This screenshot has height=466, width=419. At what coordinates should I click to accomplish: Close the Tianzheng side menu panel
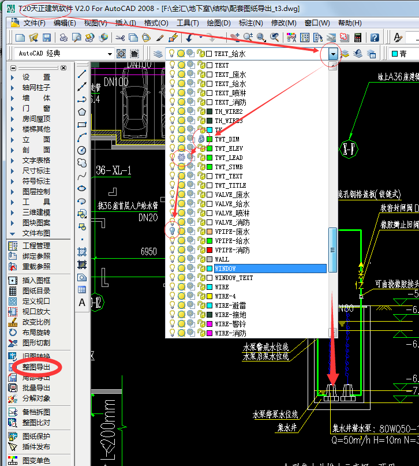63,68
